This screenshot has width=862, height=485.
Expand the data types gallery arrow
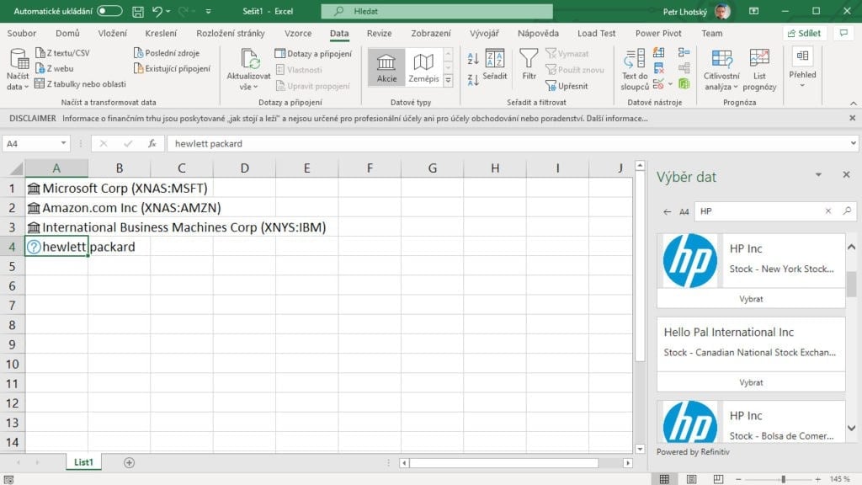[448, 81]
